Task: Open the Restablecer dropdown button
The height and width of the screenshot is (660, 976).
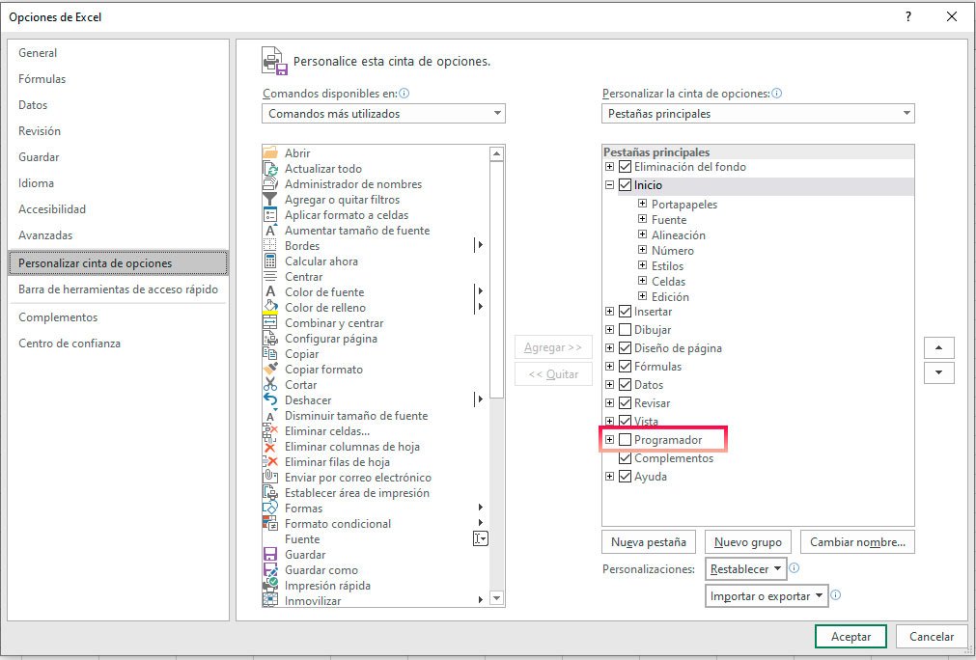Action: click(746, 569)
